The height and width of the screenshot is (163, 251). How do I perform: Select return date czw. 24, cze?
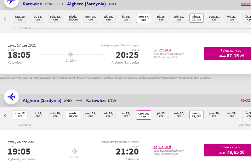coord(144,115)
